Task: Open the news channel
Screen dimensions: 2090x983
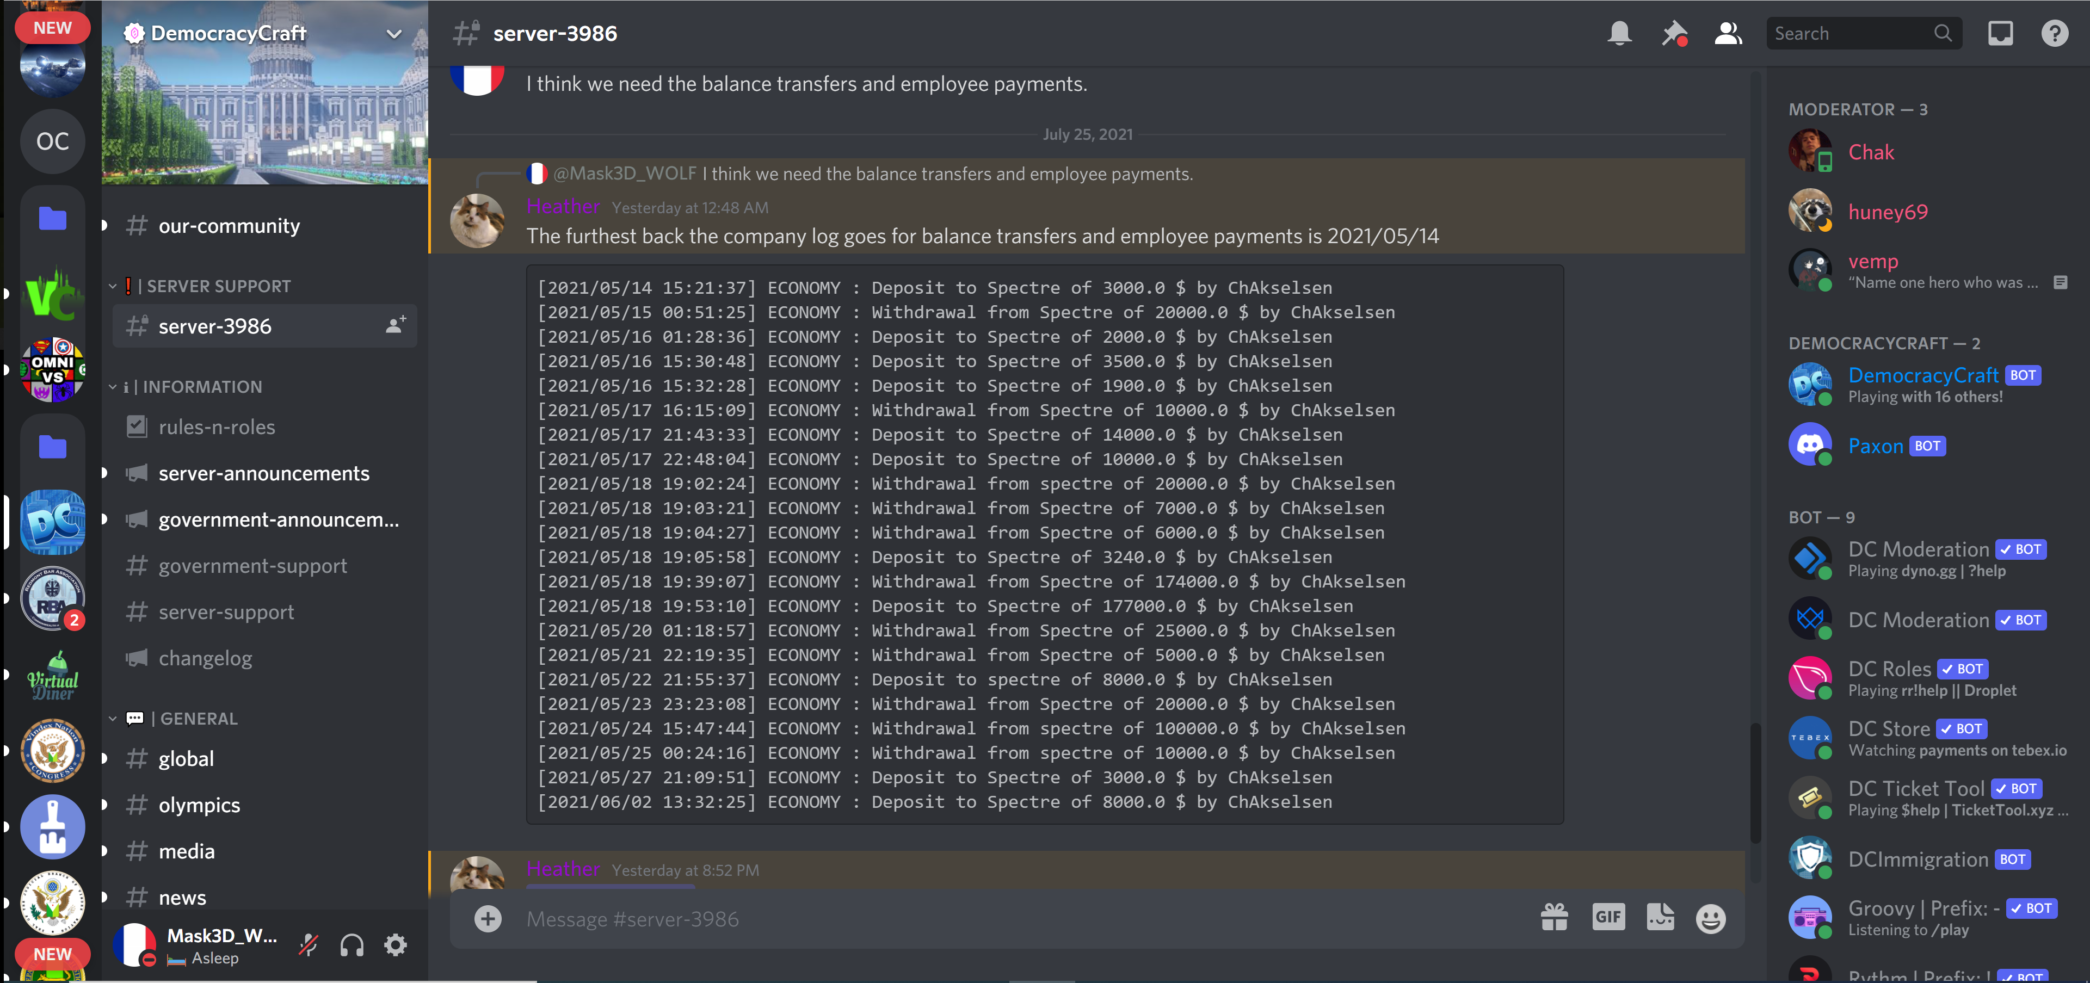Action: point(264,897)
